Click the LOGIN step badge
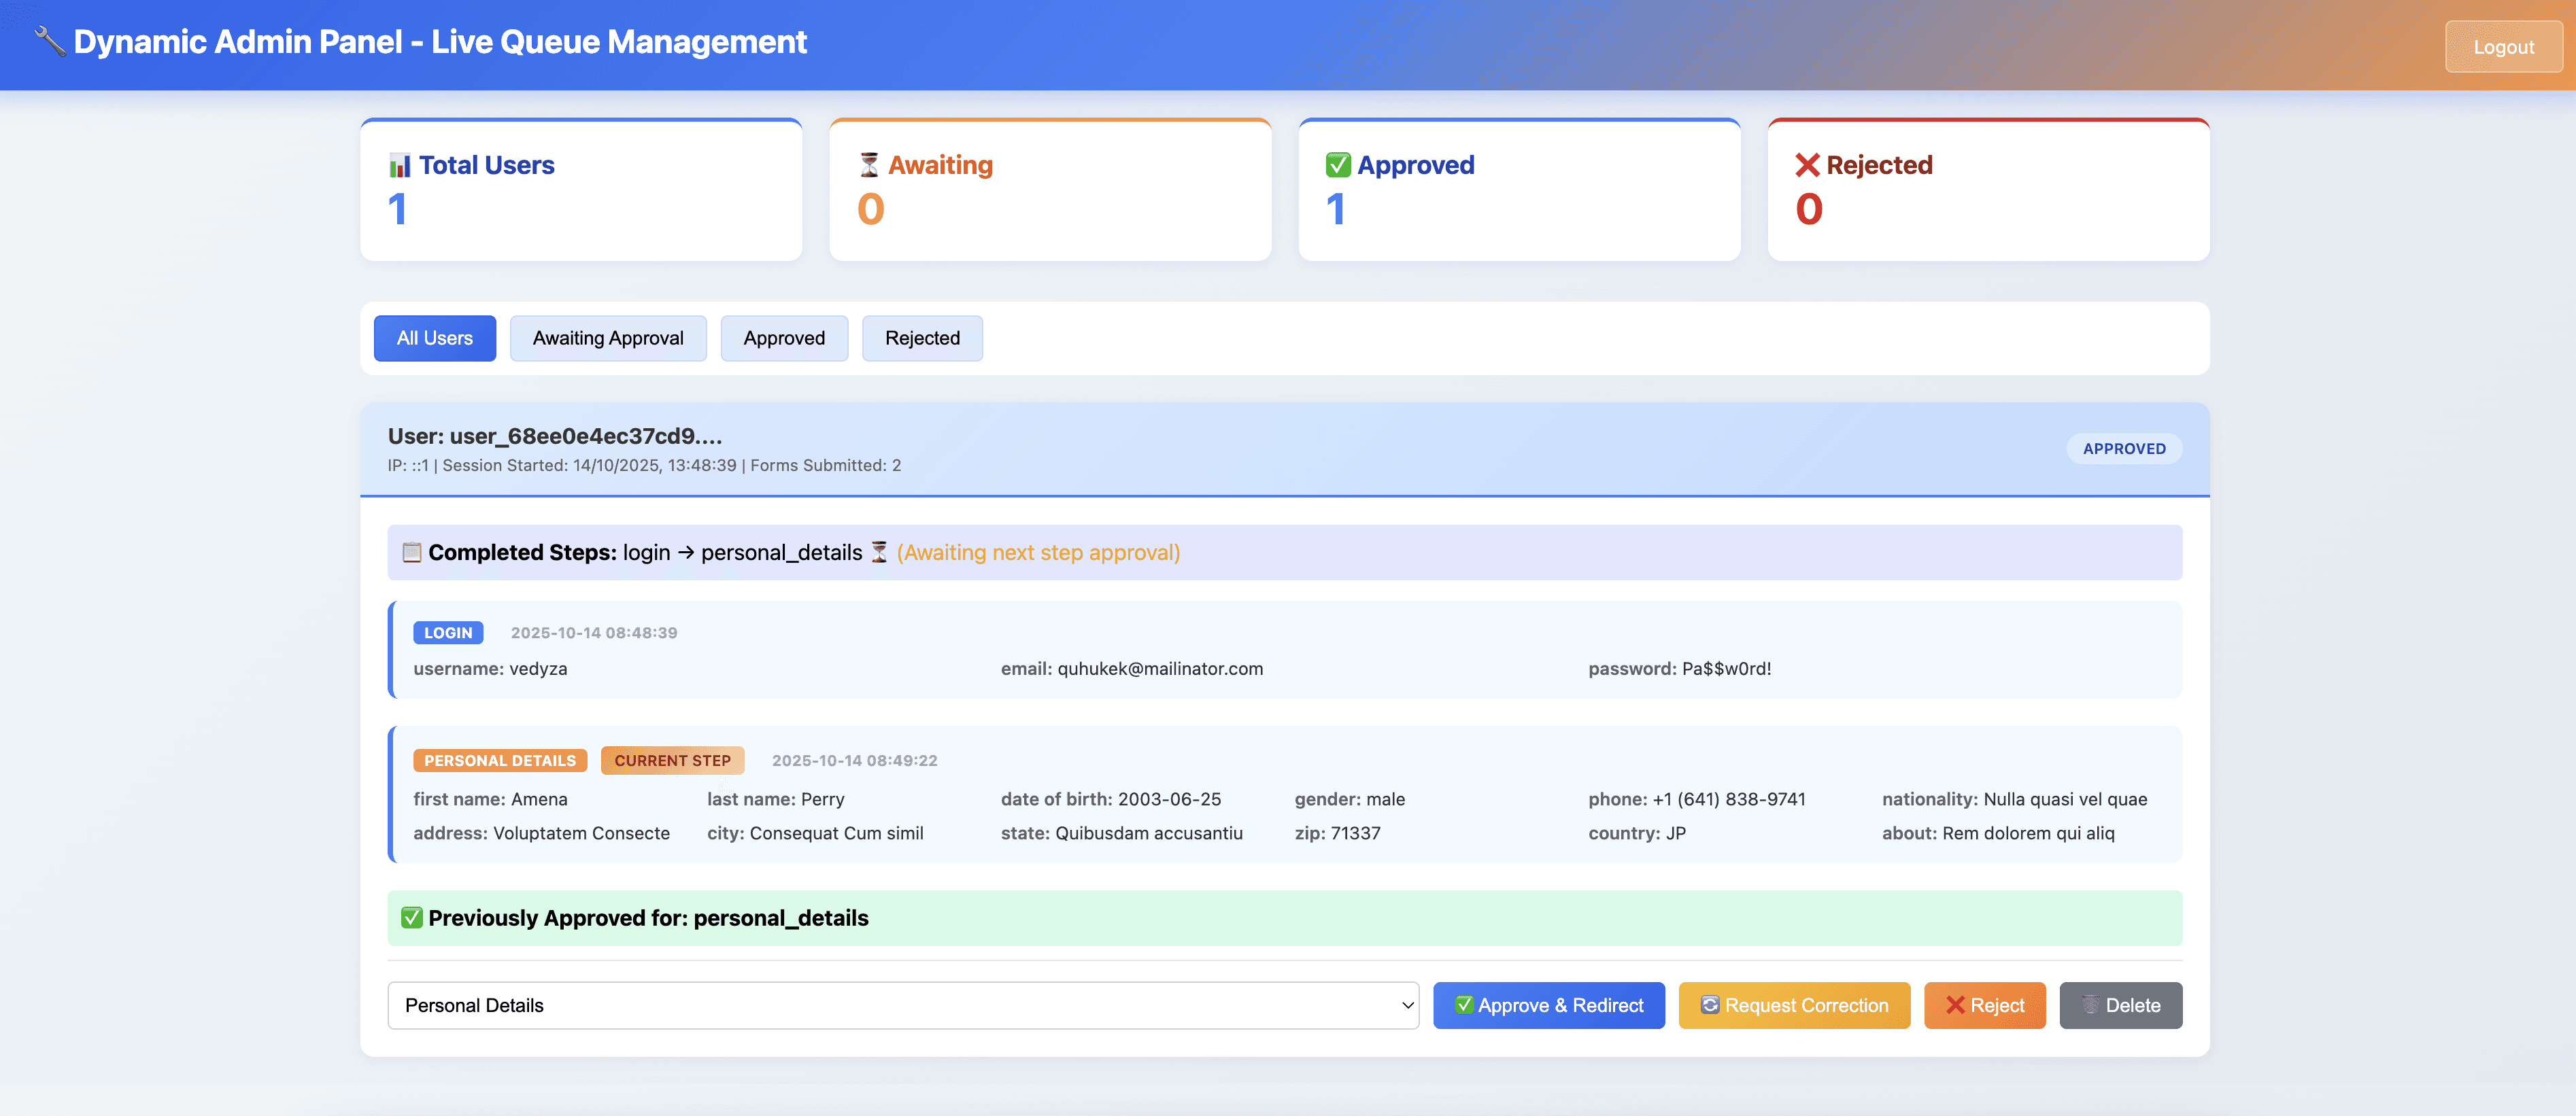The image size is (2576, 1116). [x=448, y=633]
